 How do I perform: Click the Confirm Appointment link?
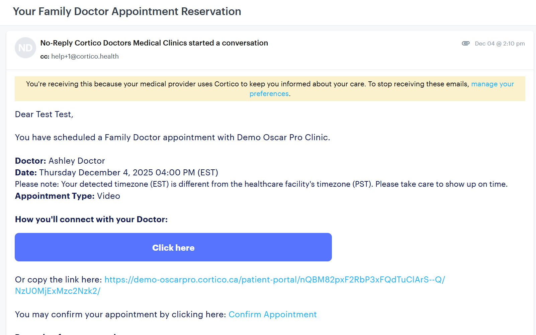click(272, 315)
